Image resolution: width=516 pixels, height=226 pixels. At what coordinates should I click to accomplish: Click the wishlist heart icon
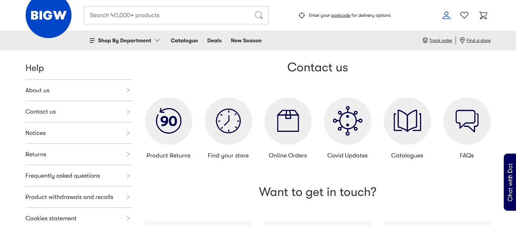(464, 15)
